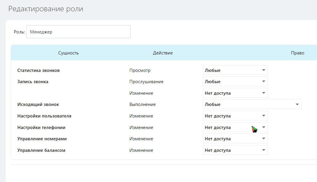Select the Настройки телефонии entity label

pos(41,128)
